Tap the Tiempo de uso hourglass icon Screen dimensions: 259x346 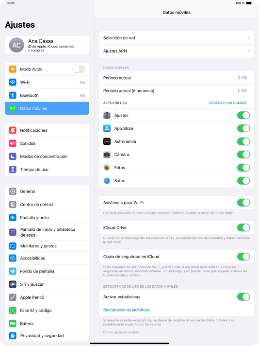(x=13, y=170)
